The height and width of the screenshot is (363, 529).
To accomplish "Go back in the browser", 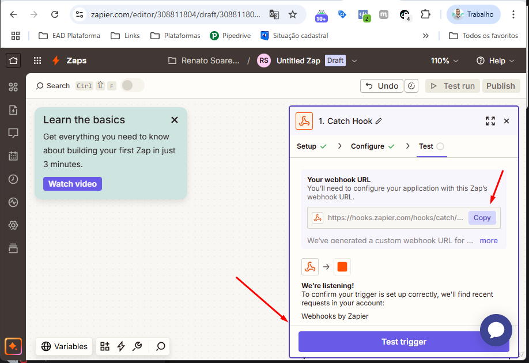I will (x=13, y=14).
